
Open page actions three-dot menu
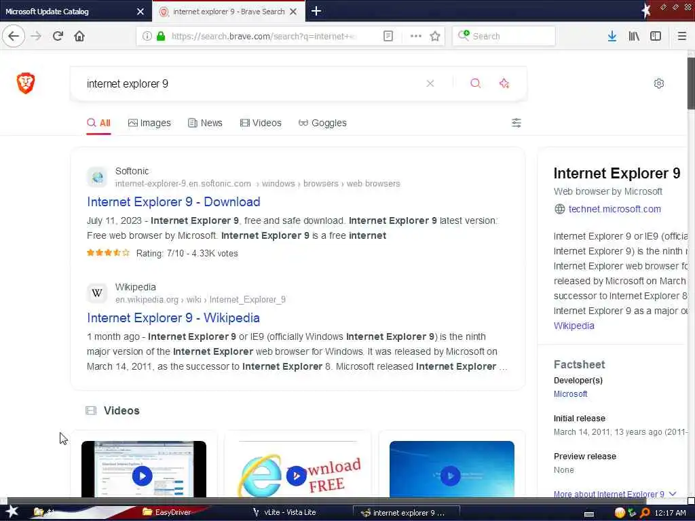(x=415, y=36)
